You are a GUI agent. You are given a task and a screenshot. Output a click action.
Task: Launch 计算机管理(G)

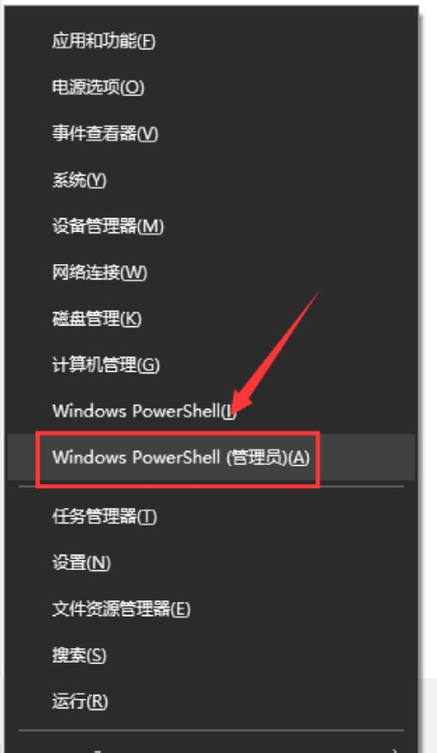tap(211, 365)
